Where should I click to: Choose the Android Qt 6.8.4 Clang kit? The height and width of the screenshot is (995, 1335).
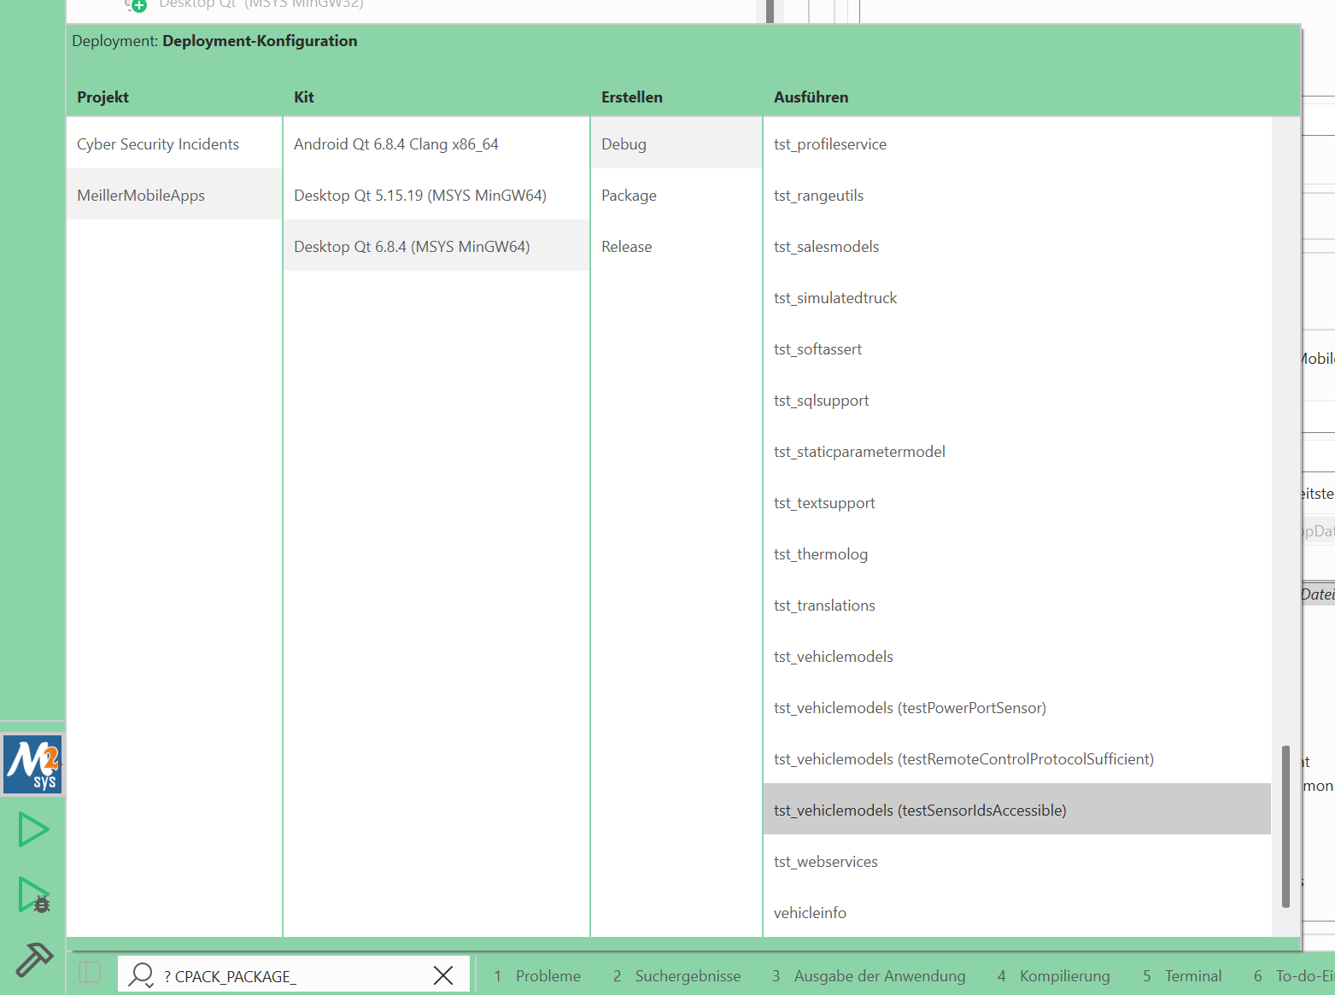[396, 144]
